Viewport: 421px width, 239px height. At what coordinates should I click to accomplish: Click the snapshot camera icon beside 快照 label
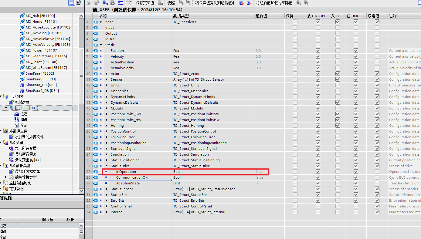(x=181, y=3)
